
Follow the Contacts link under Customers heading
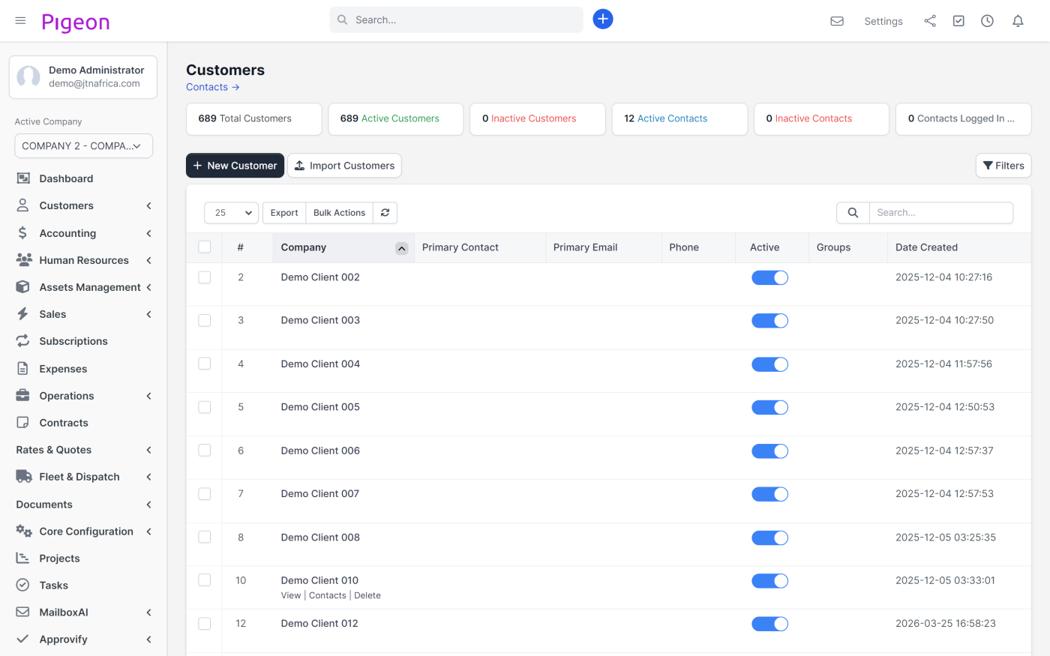click(x=213, y=87)
